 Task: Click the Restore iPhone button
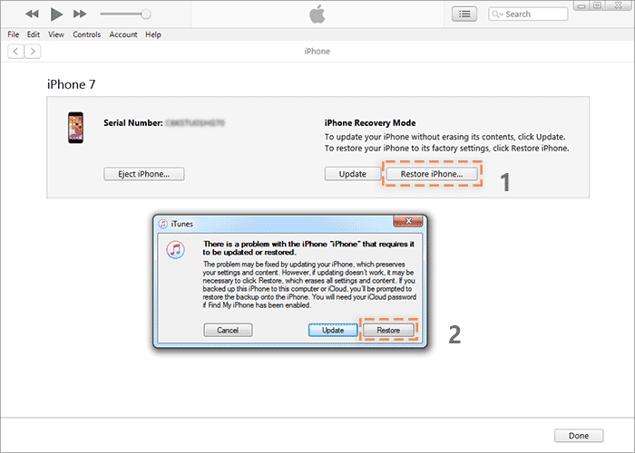tap(432, 174)
